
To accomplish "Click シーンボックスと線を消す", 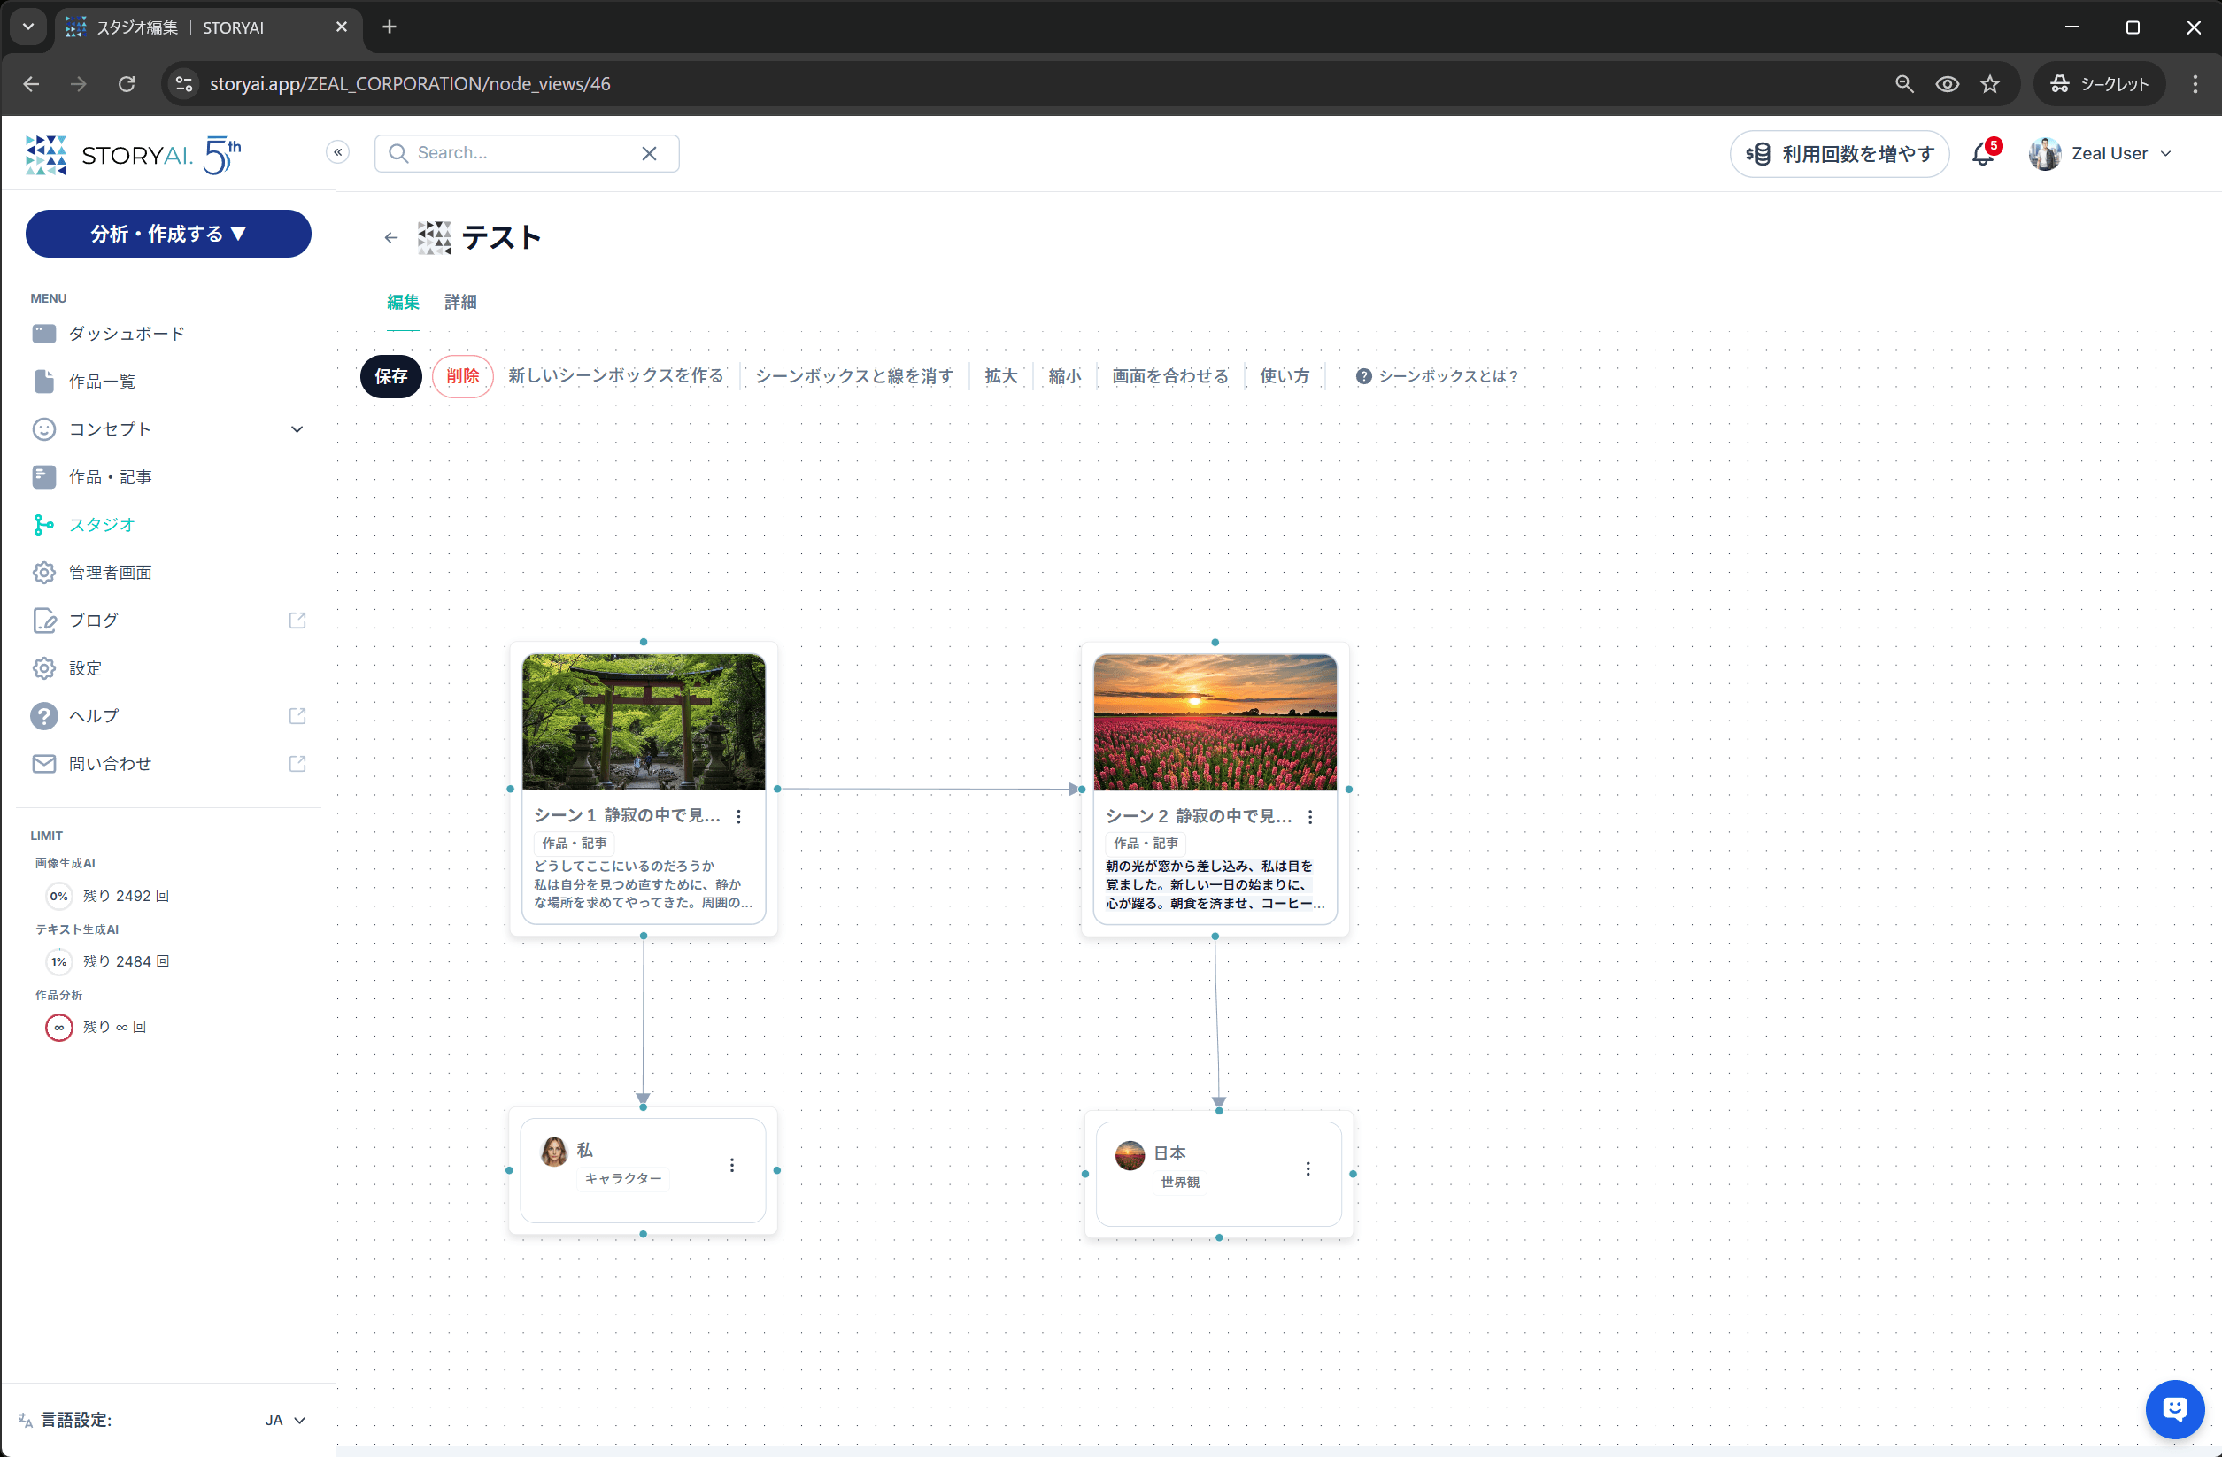I will click(854, 376).
